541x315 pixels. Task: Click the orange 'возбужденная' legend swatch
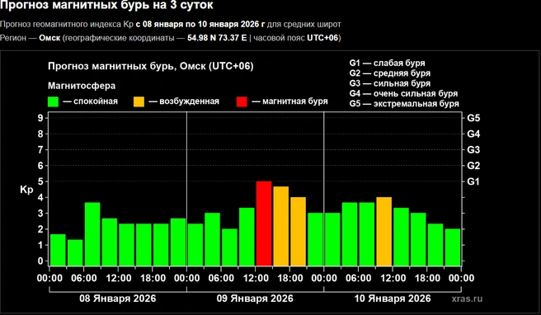click(139, 101)
